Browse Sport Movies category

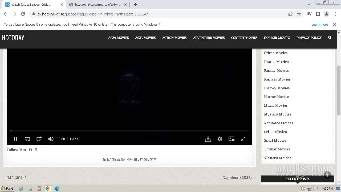pyautogui.click(x=275, y=140)
